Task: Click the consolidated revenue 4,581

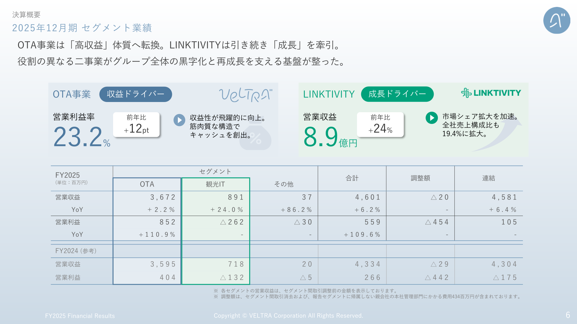Action: tap(505, 197)
